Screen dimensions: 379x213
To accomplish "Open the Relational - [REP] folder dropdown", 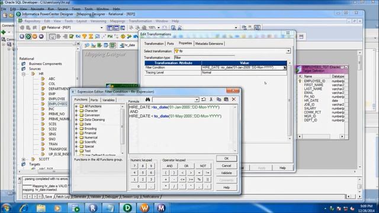I will click(x=101, y=28).
